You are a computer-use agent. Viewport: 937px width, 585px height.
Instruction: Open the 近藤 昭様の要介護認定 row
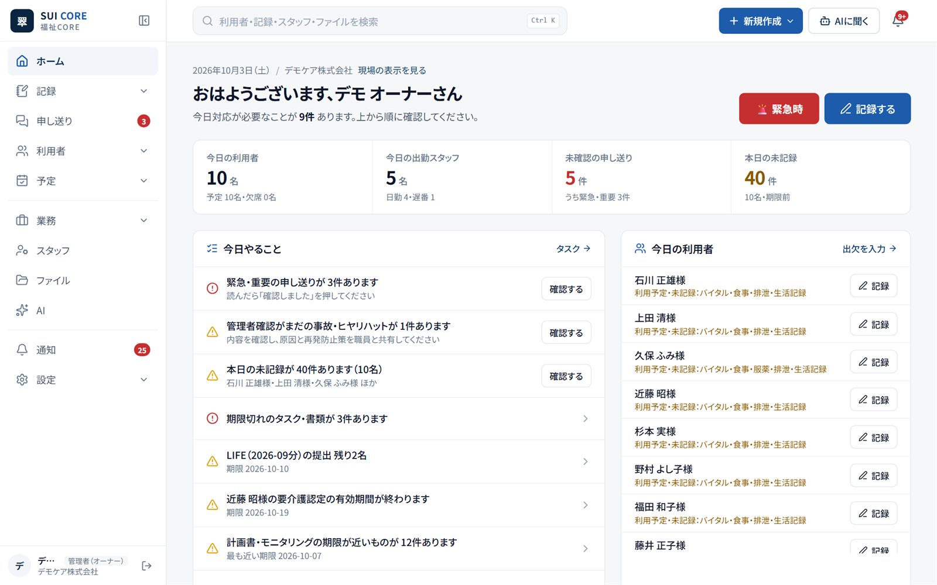pyautogui.click(x=399, y=505)
